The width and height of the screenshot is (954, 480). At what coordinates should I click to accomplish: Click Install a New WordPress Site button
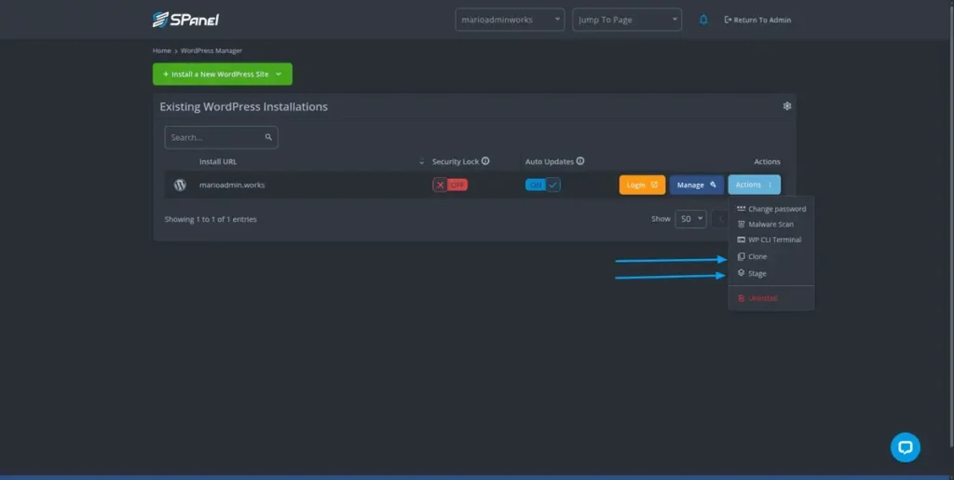click(x=223, y=75)
